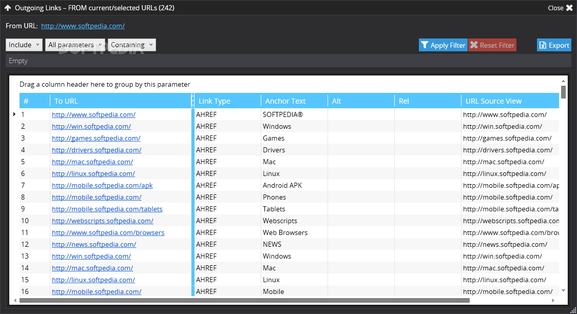577x314 pixels.
Task: Open the row 2 link http://win.softpedia.com/
Action: click(x=91, y=127)
